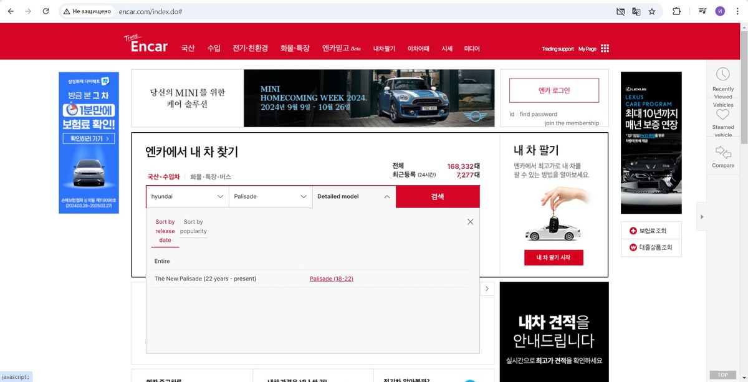
Task: Select Sort by release date tab
Action: click(x=165, y=231)
